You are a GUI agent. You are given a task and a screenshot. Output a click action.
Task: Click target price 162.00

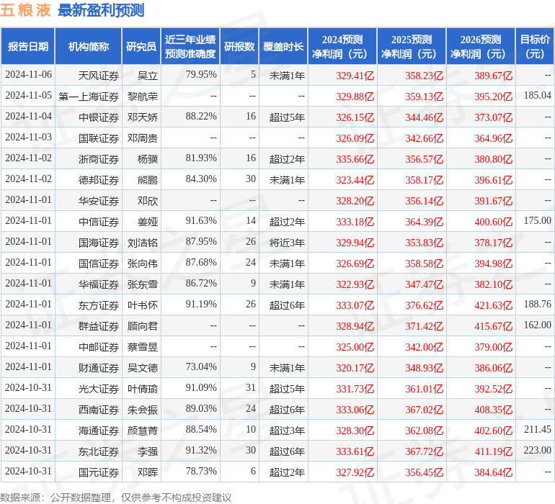coord(537,325)
